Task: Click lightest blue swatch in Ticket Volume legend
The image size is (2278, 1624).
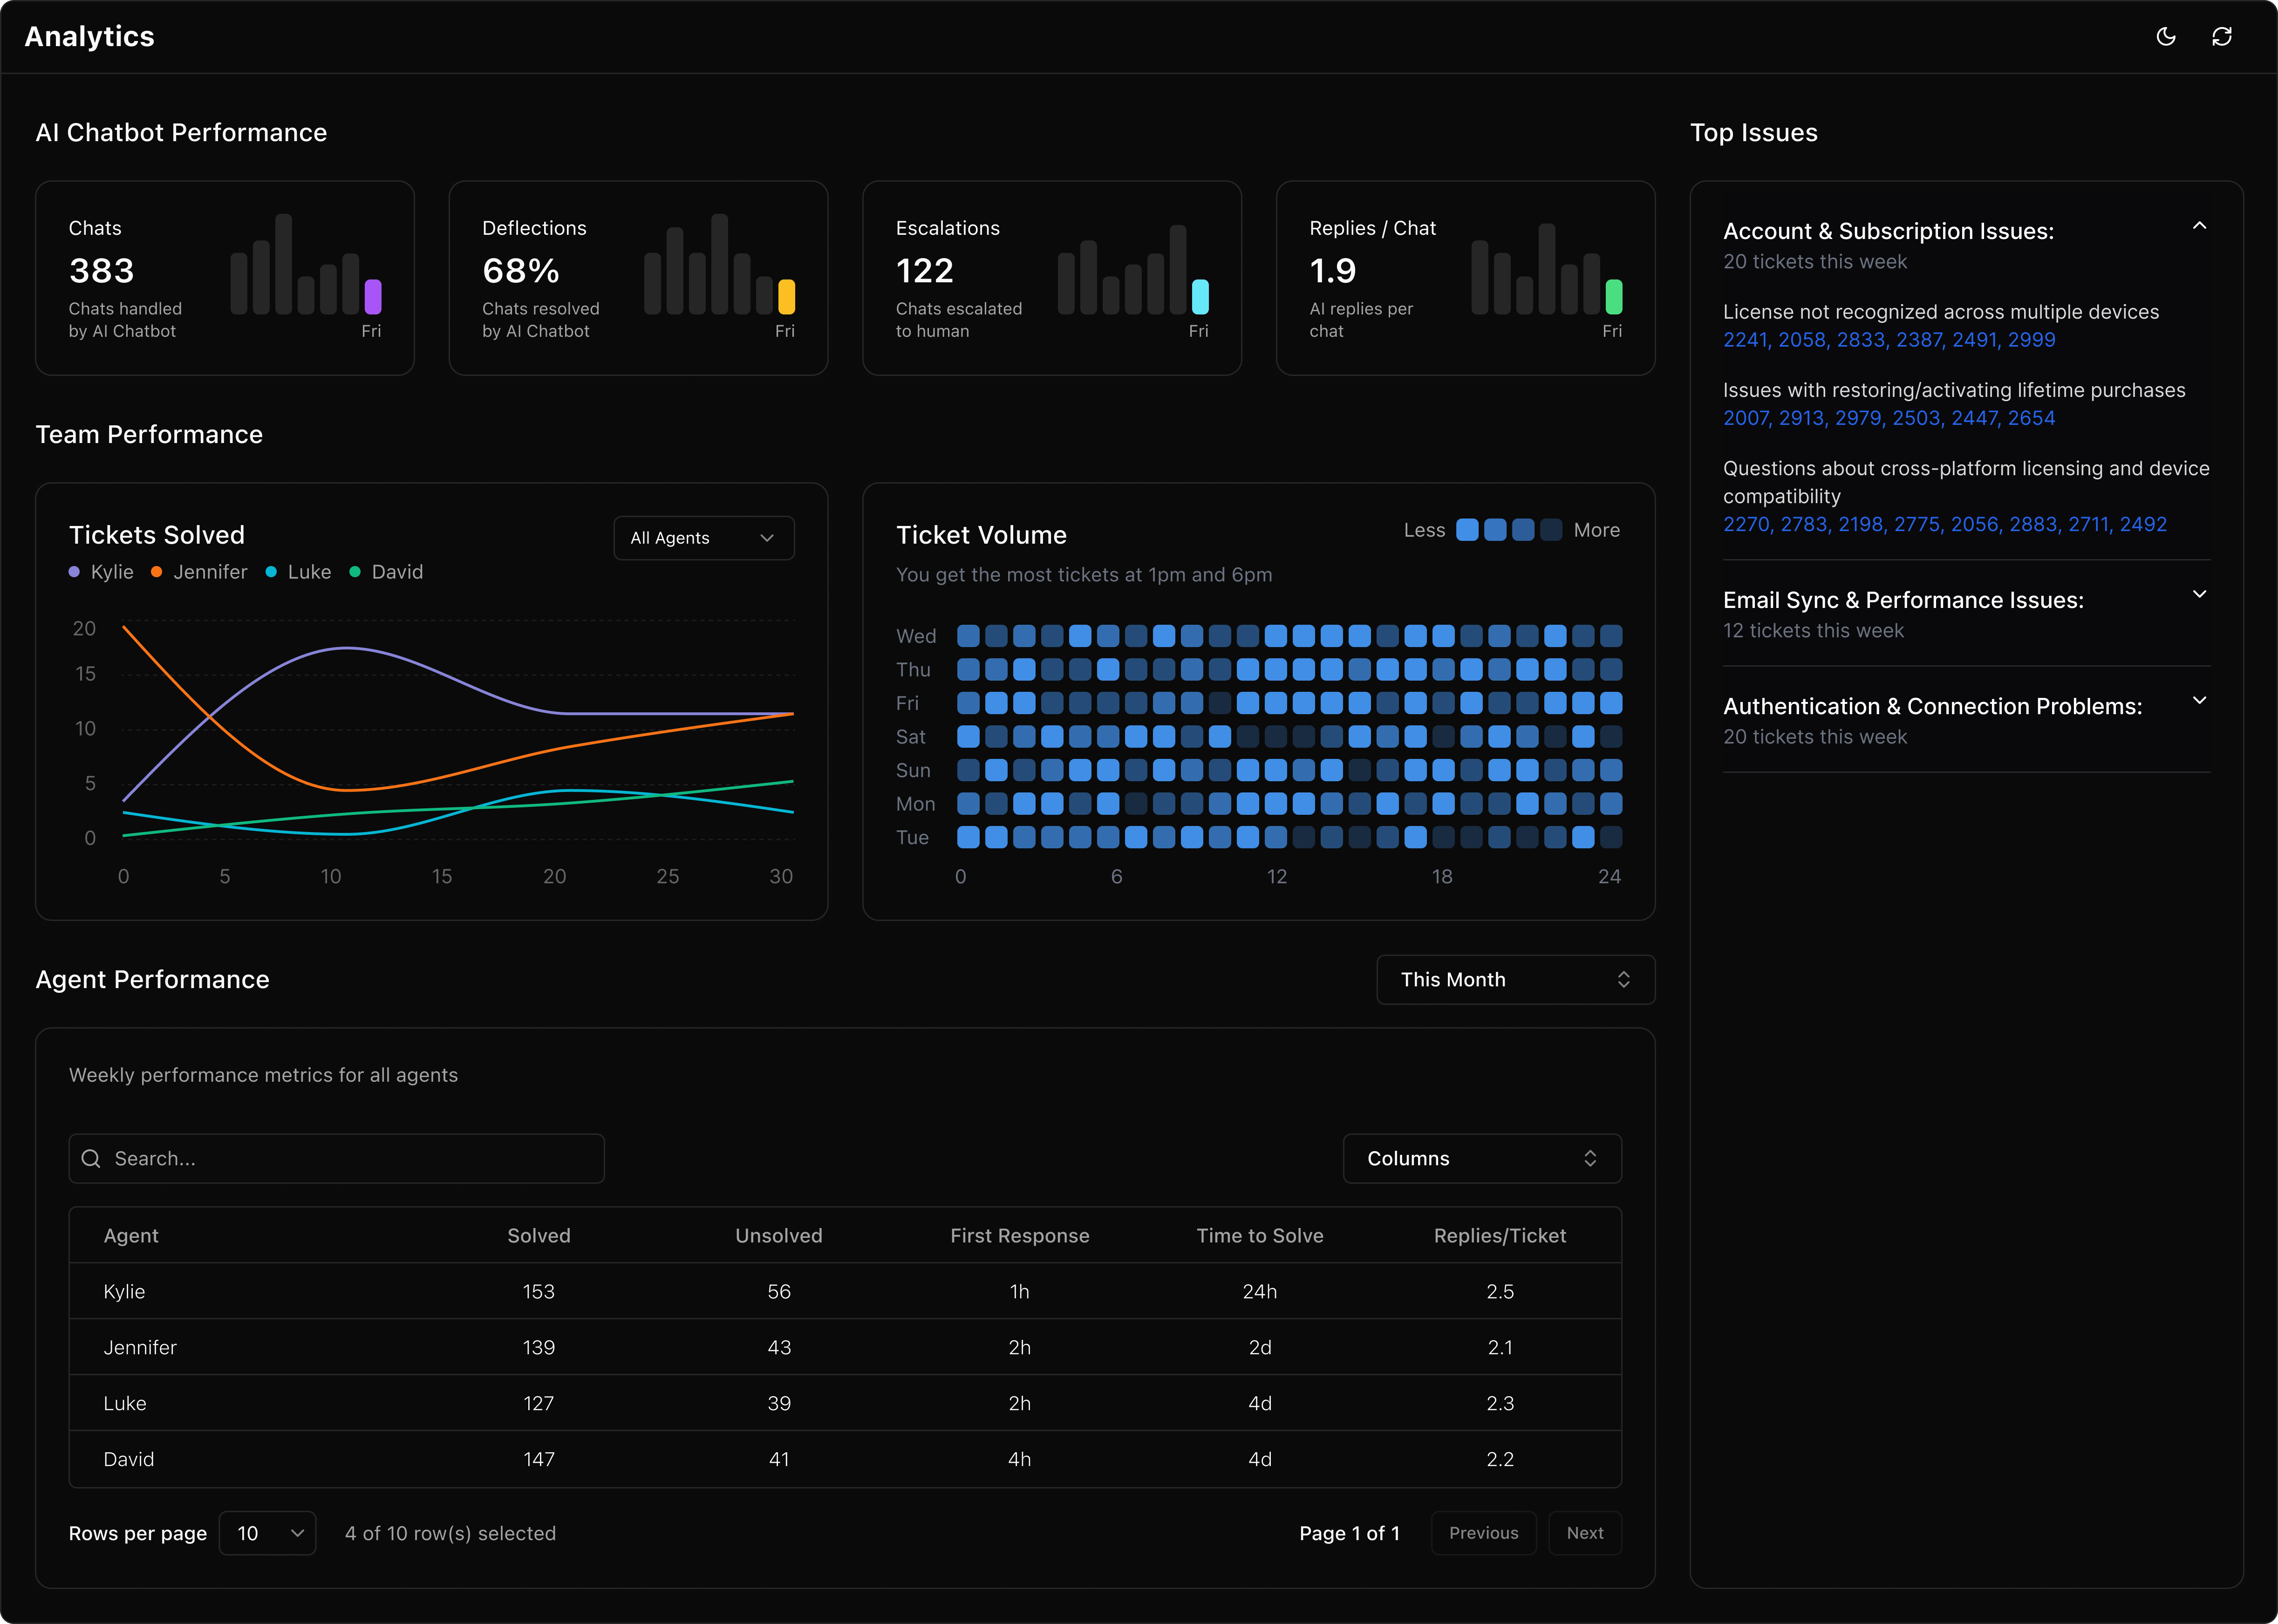Action: pyautogui.click(x=1467, y=530)
